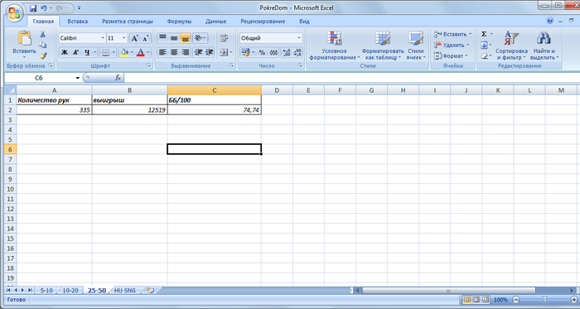
Task: Increase the font size
Action: [135, 38]
